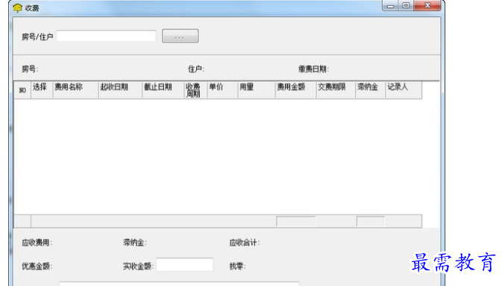Viewport: 502px width, 286px height.
Task: Click the 截止日期 column header
Action: coord(163,90)
